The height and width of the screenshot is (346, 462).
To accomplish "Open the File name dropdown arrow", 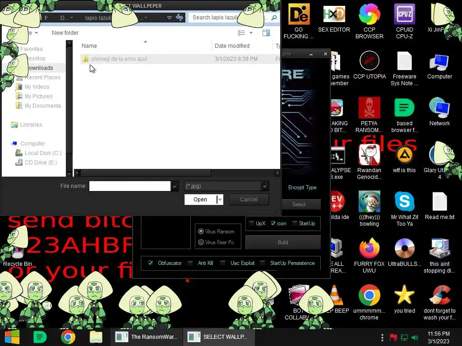I will pyautogui.click(x=175, y=186).
